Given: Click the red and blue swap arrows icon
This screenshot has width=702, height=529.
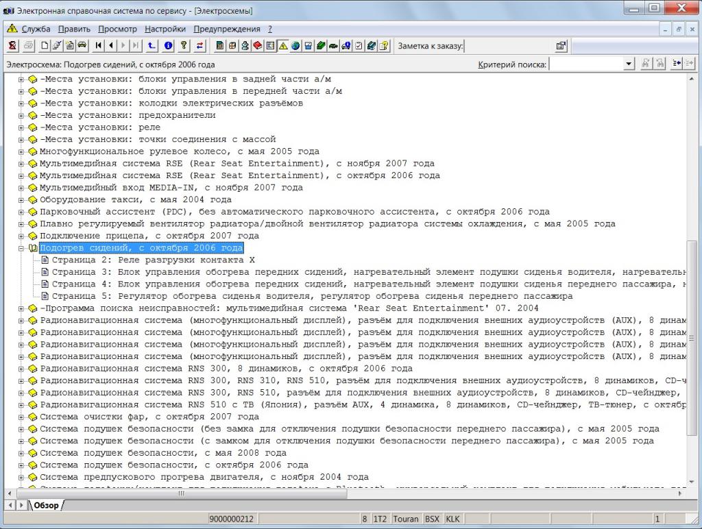Looking at the screenshot, I should click(199, 46).
